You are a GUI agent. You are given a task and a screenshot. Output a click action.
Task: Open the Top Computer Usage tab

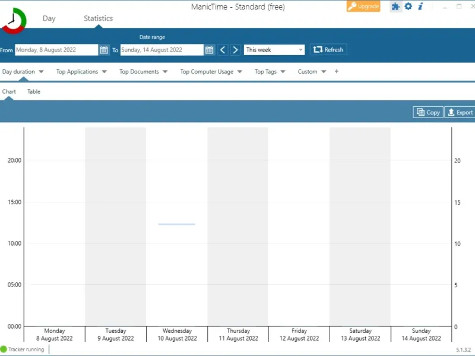tap(207, 72)
